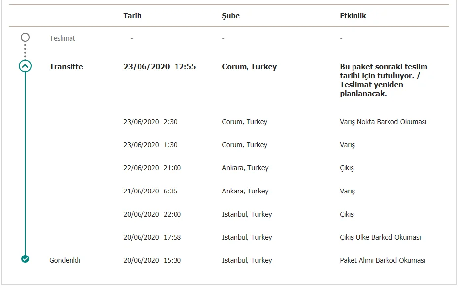The width and height of the screenshot is (459, 288).
Task: Click the 20/06/2020 22:00 date entry
Action: click(152, 214)
